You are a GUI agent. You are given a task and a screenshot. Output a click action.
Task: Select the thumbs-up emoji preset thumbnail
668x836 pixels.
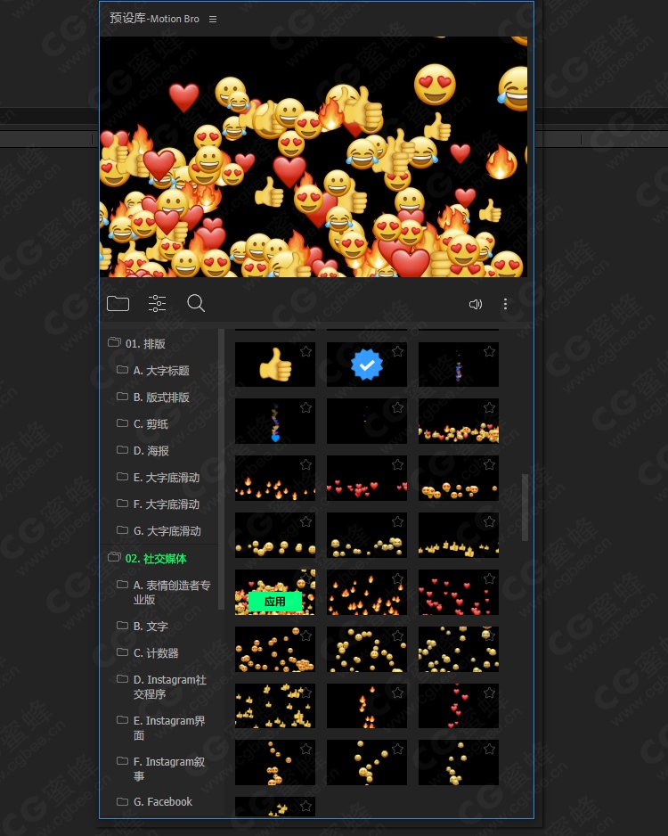click(275, 365)
